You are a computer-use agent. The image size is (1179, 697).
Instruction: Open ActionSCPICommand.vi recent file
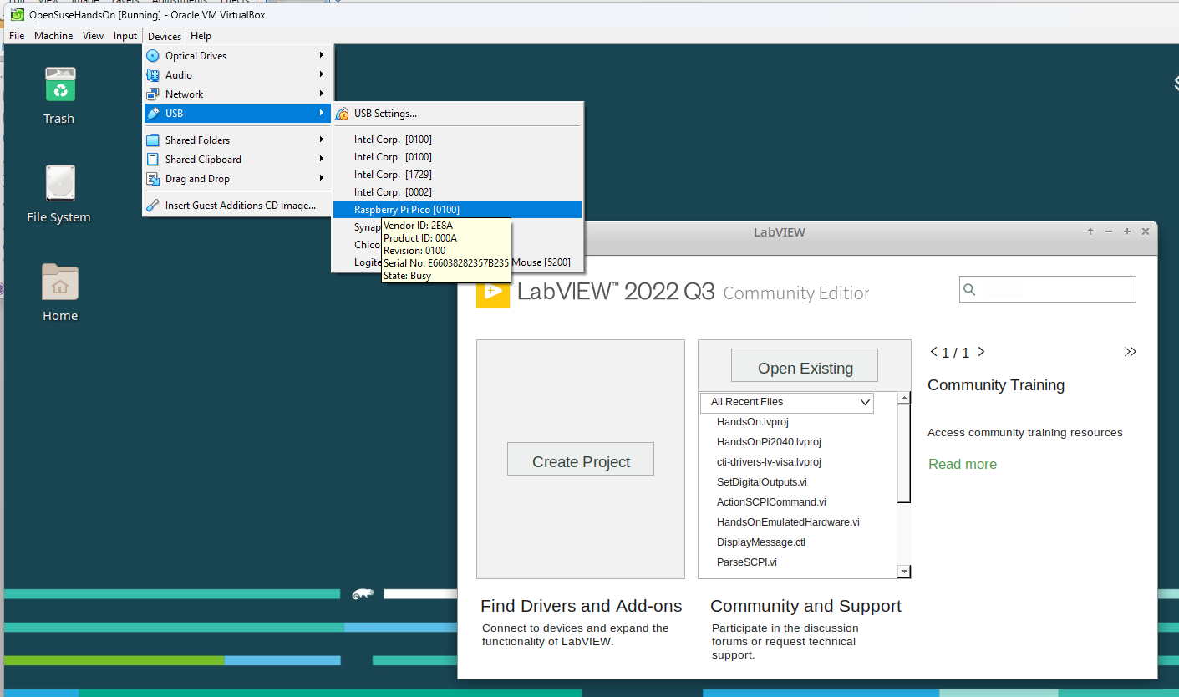pyautogui.click(x=771, y=502)
